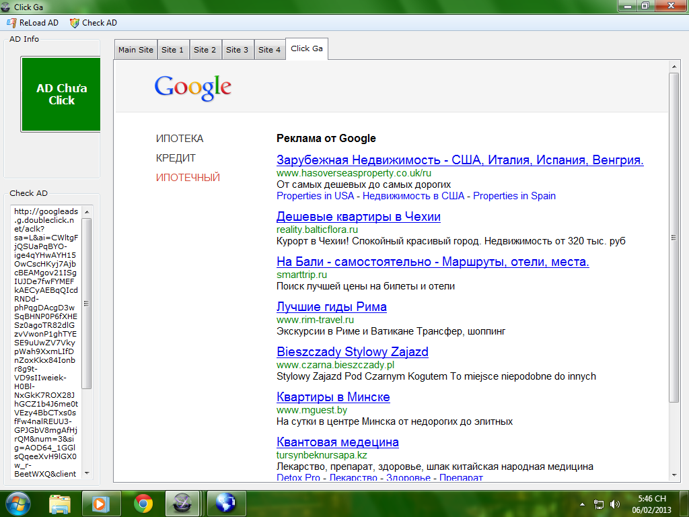The width and height of the screenshot is (689, 517).
Task: Click page scrollbar up arrow
Action: [674, 67]
